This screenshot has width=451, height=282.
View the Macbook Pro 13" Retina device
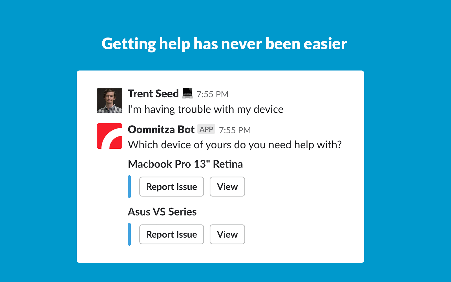coord(227,187)
